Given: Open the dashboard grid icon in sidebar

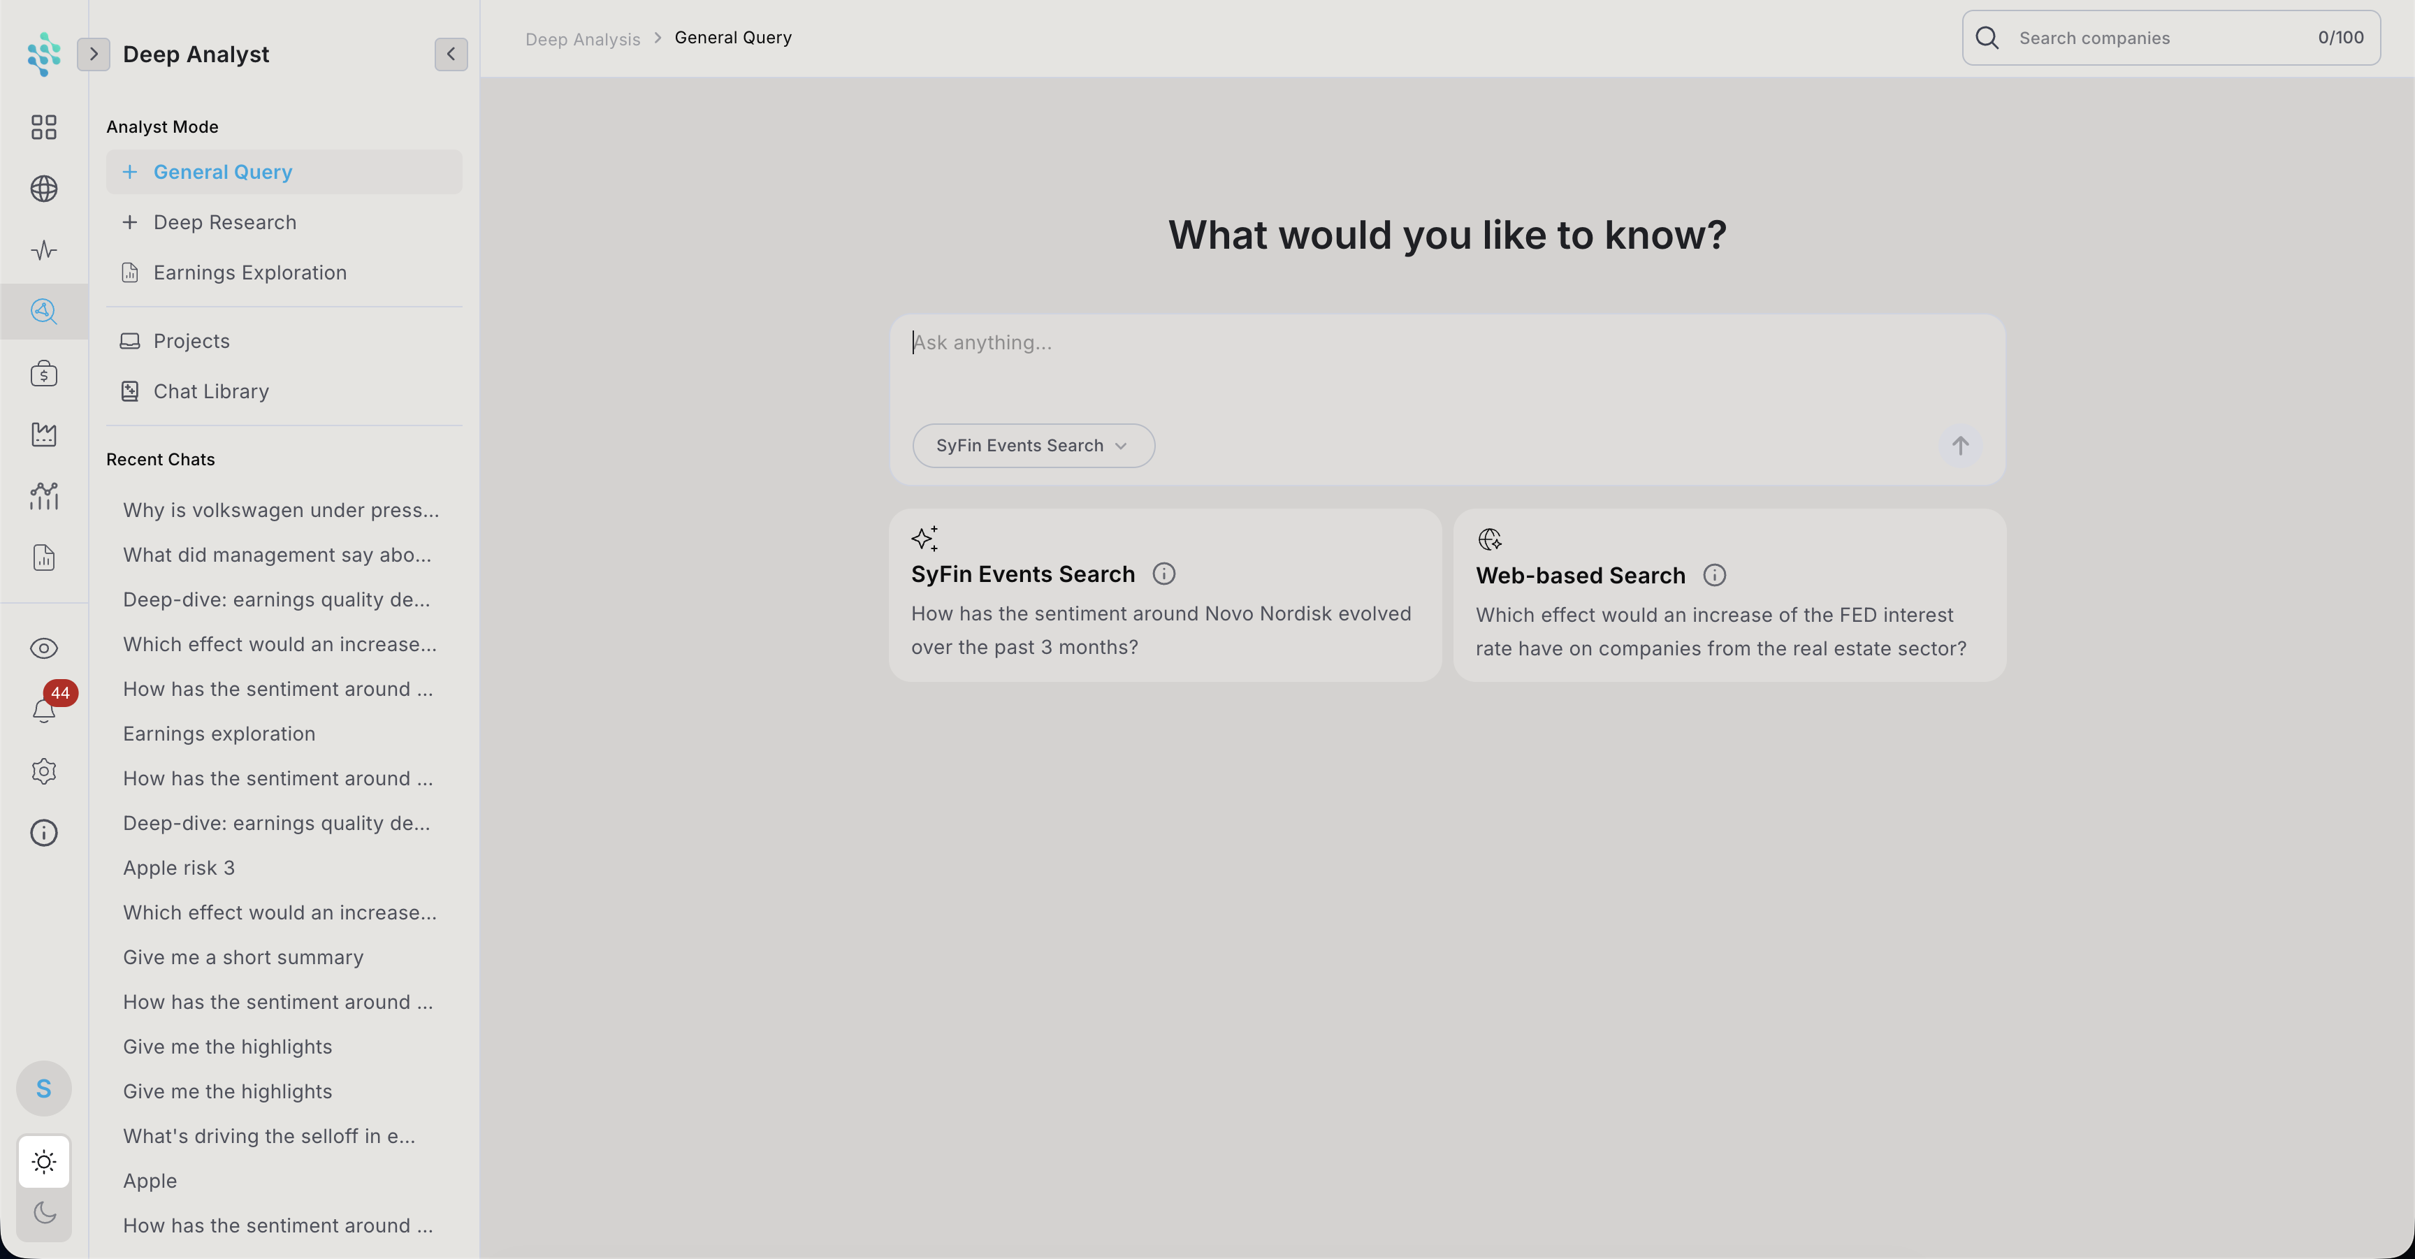Looking at the screenshot, I should pos(44,126).
